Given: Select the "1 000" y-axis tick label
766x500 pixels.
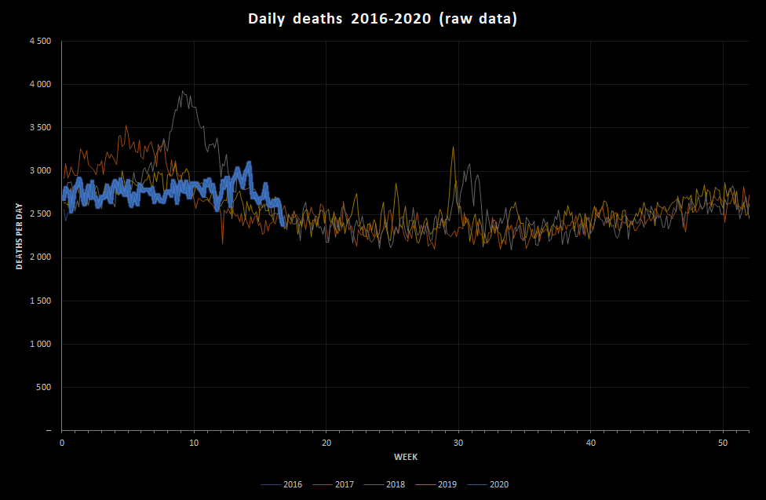Looking at the screenshot, I should 40,344.
